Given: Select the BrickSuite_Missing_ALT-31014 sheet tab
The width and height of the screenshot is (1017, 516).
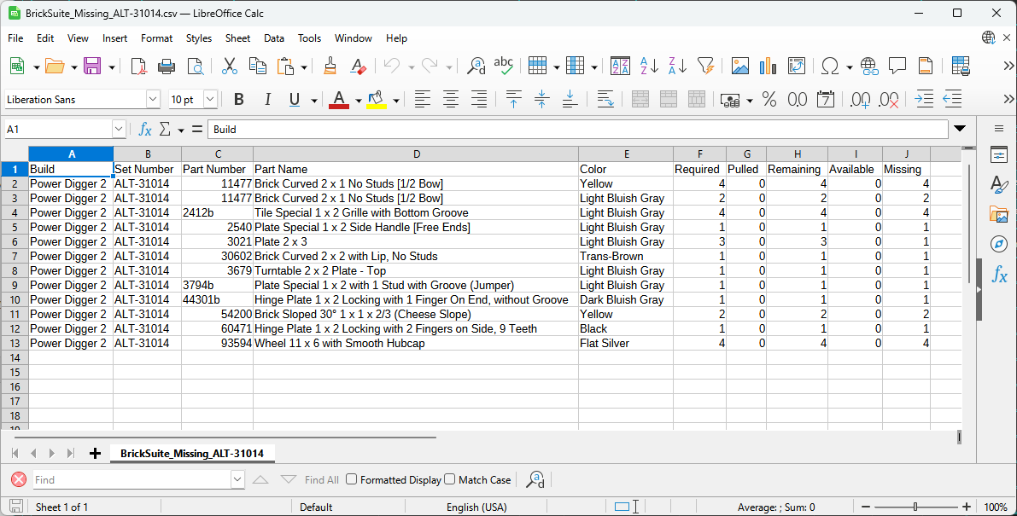Looking at the screenshot, I should pos(192,453).
